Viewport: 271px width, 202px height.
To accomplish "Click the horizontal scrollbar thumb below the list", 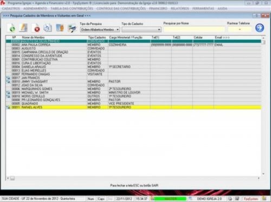I will (12, 178).
